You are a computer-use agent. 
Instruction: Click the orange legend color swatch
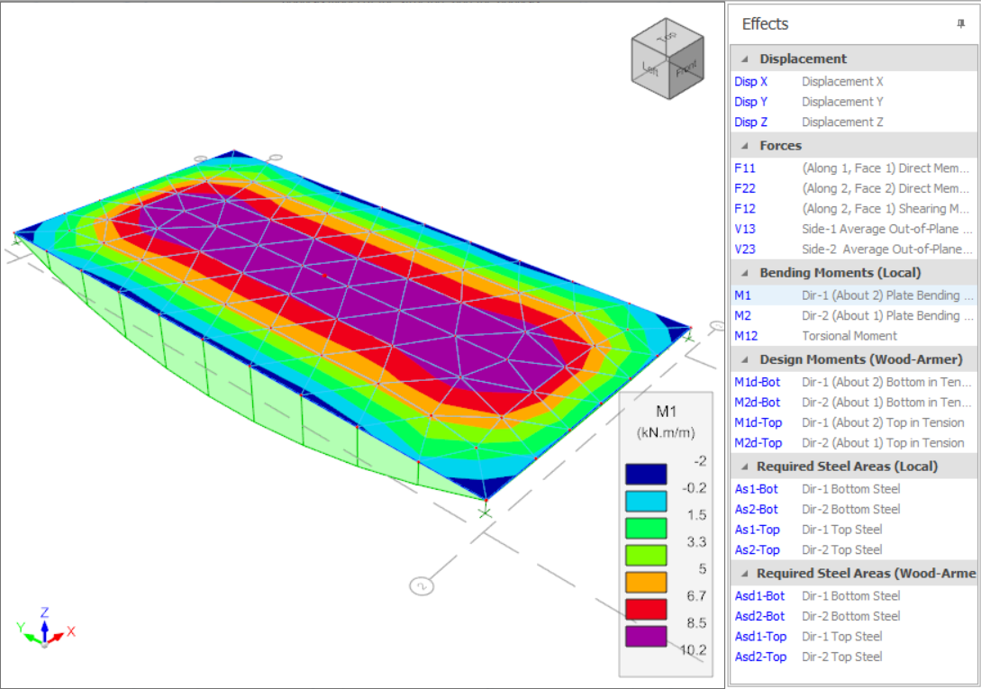[646, 583]
